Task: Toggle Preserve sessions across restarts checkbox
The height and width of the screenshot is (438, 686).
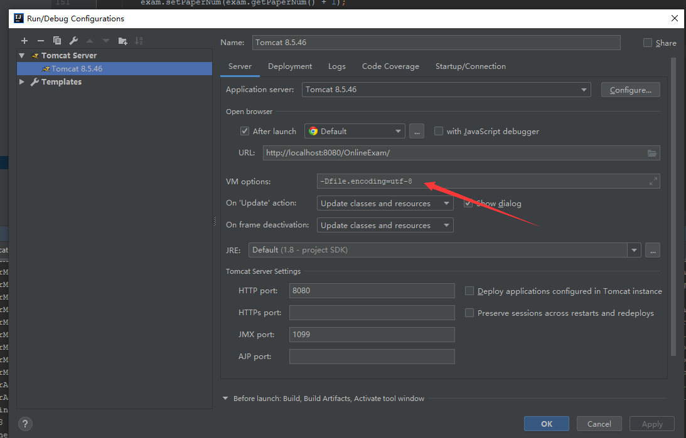Action: coord(469,313)
